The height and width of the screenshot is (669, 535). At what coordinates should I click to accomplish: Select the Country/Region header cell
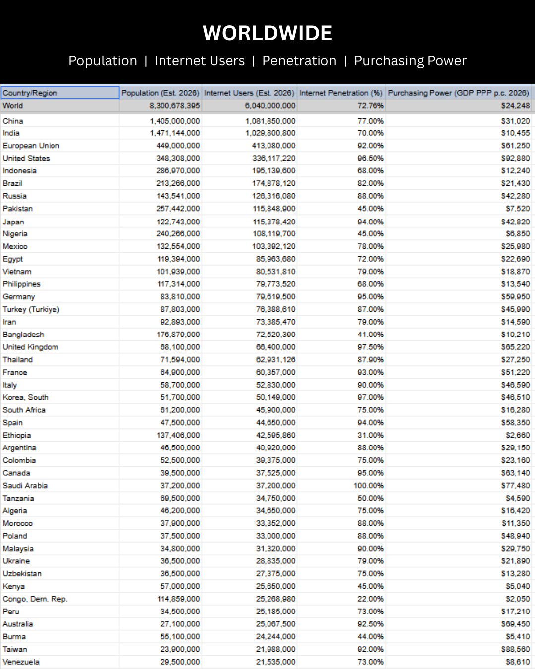59,93
